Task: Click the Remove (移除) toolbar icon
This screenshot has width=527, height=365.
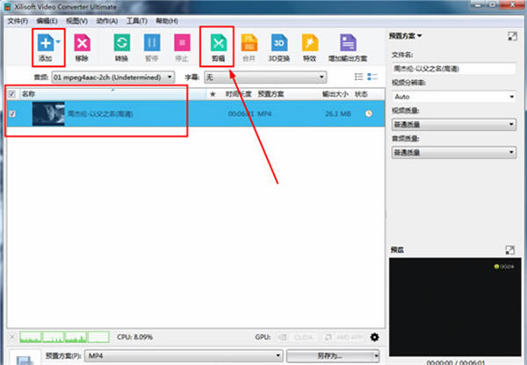Action: click(82, 43)
